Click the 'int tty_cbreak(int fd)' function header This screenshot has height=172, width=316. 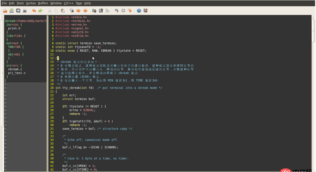coord(75,88)
